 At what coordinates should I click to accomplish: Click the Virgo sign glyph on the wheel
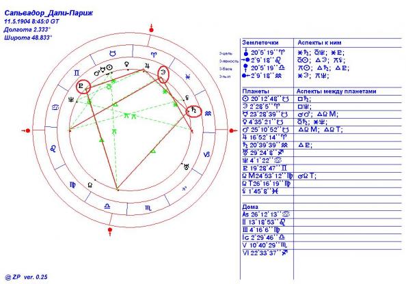tap(73, 185)
